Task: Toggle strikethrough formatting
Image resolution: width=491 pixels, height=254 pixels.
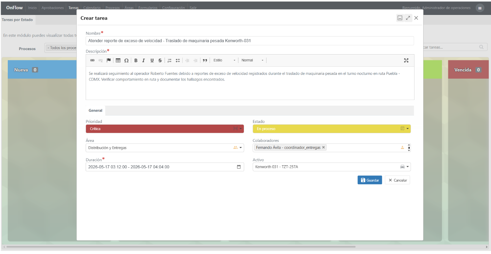Action: tap(160, 60)
